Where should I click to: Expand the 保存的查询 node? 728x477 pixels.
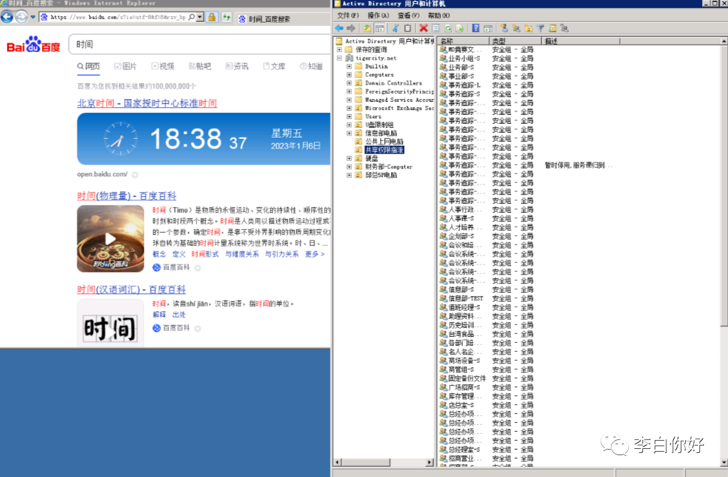(x=340, y=49)
